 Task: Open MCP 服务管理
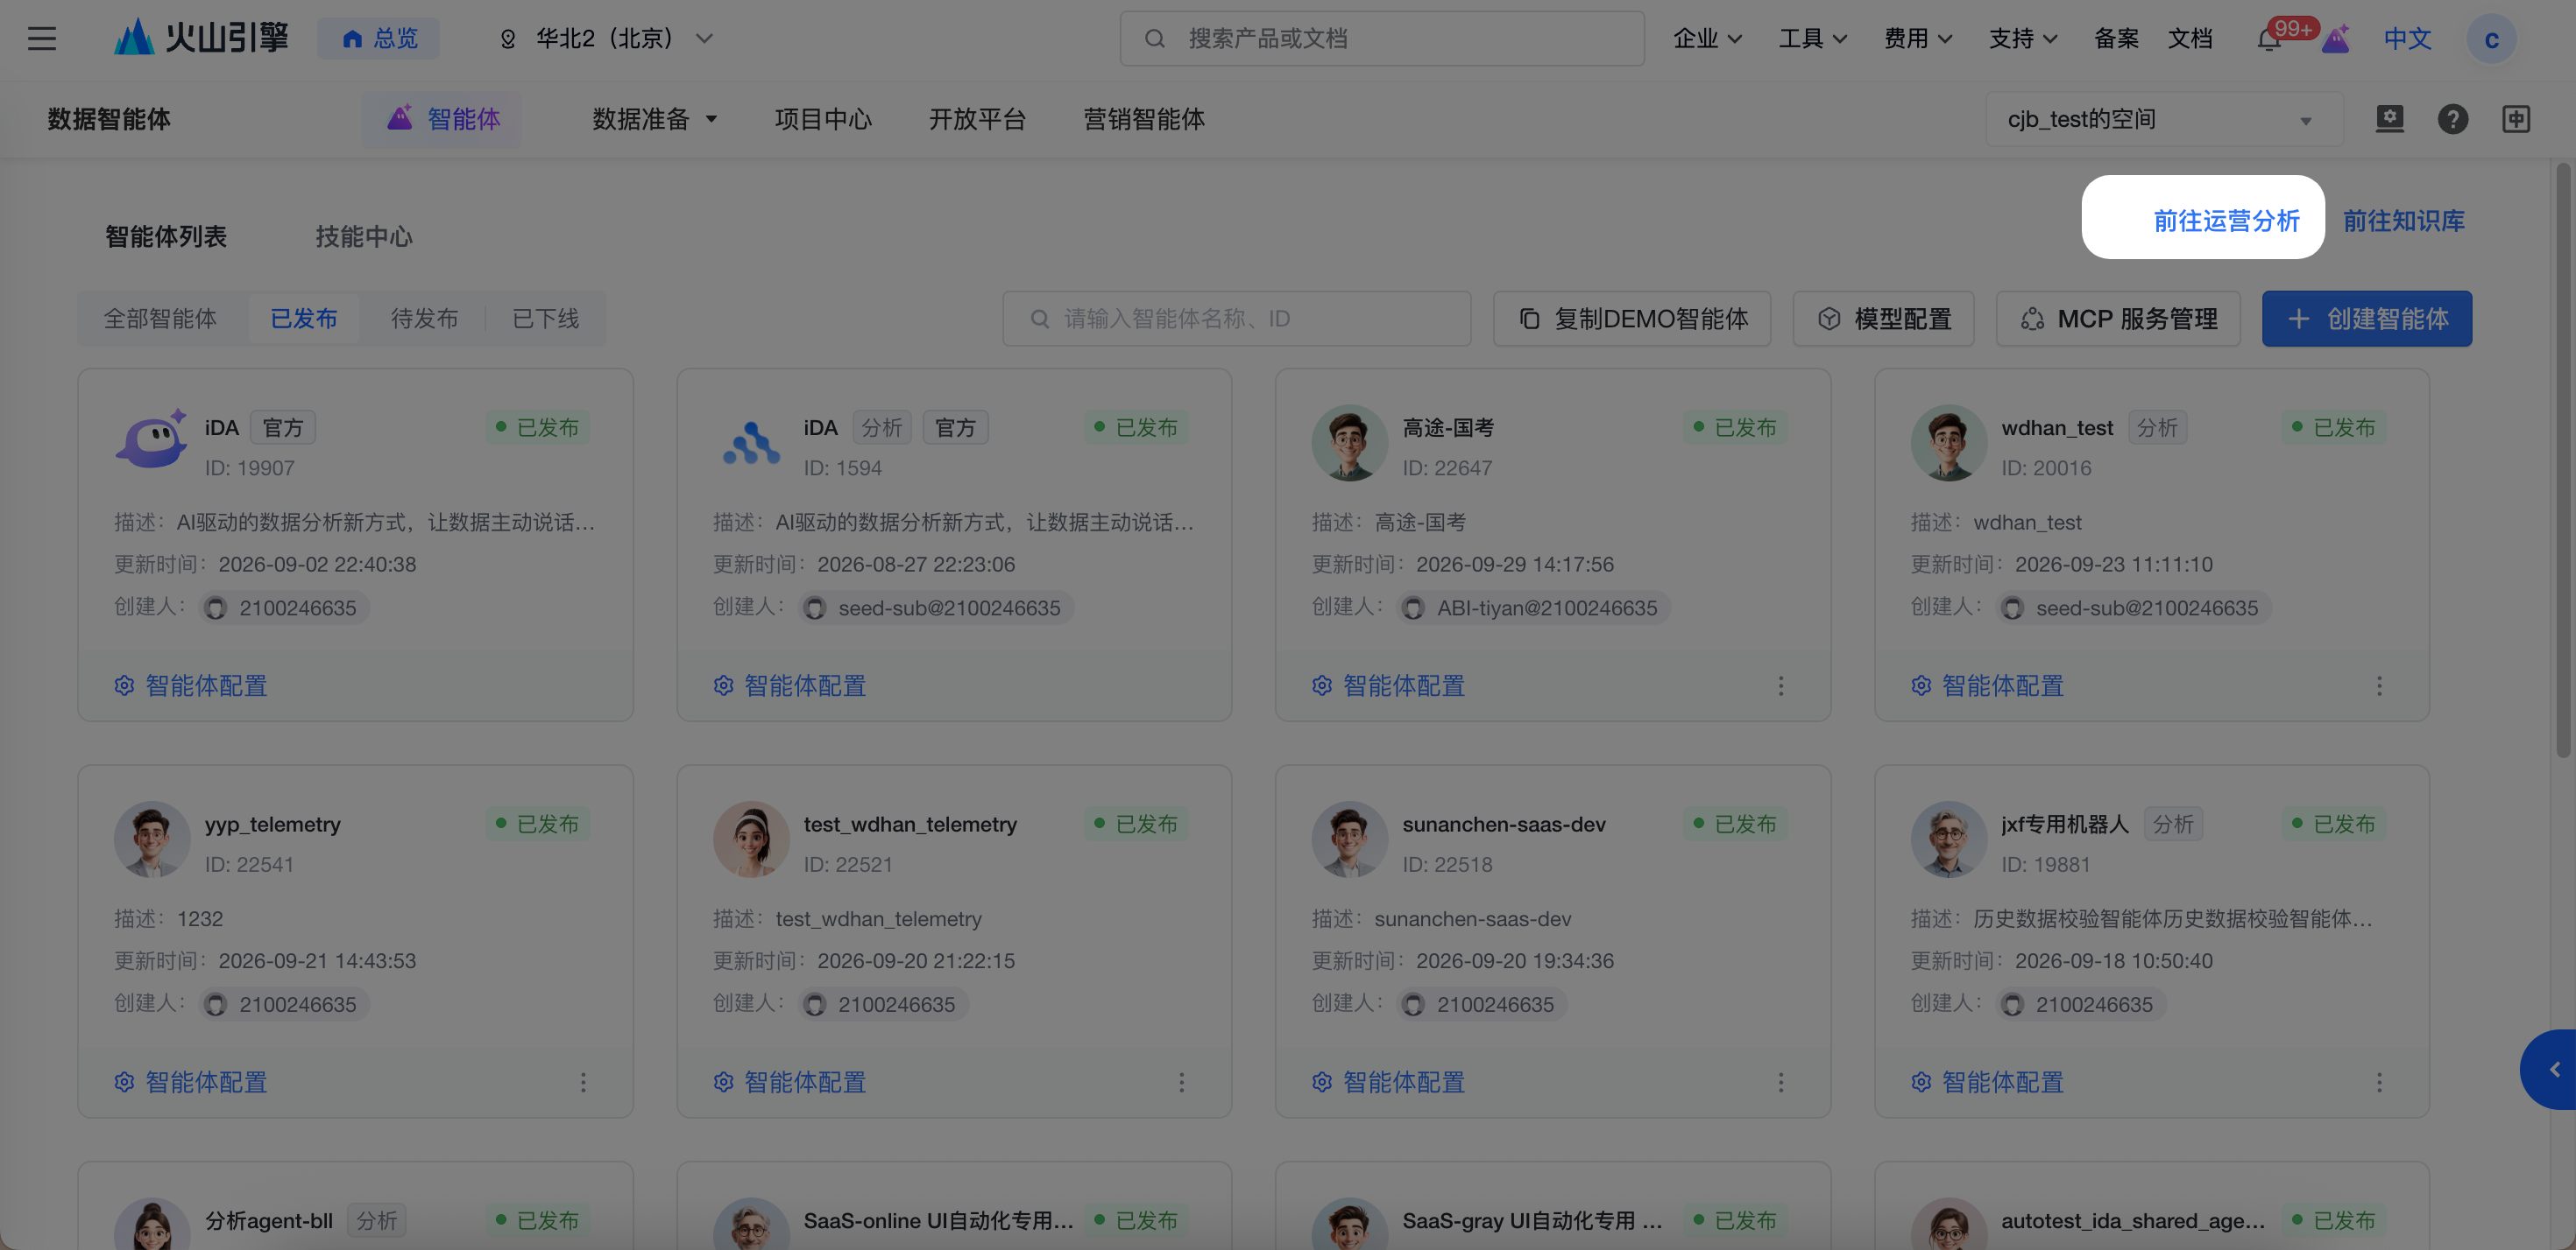2118,319
